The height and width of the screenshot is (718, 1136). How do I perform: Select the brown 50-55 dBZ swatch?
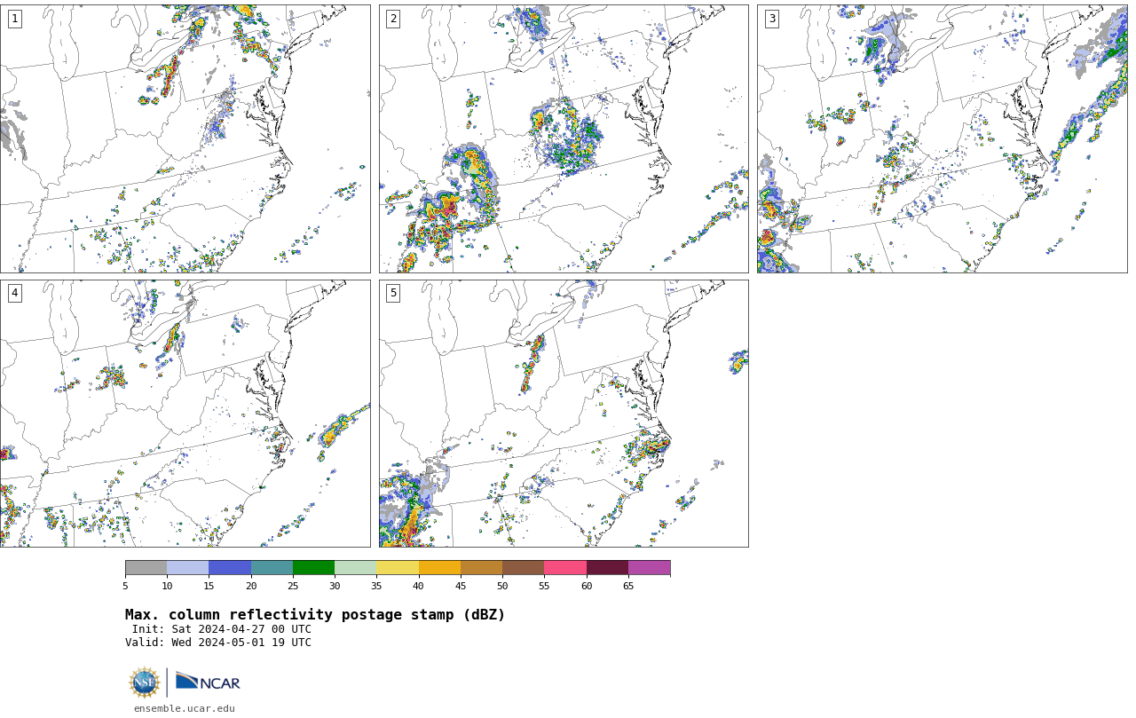(x=523, y=568)
